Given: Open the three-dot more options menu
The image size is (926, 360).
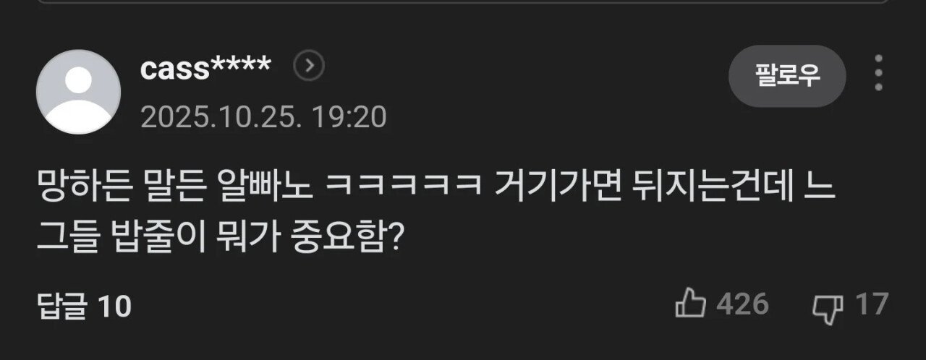Looking at the screenshot, I should [879, 73].
